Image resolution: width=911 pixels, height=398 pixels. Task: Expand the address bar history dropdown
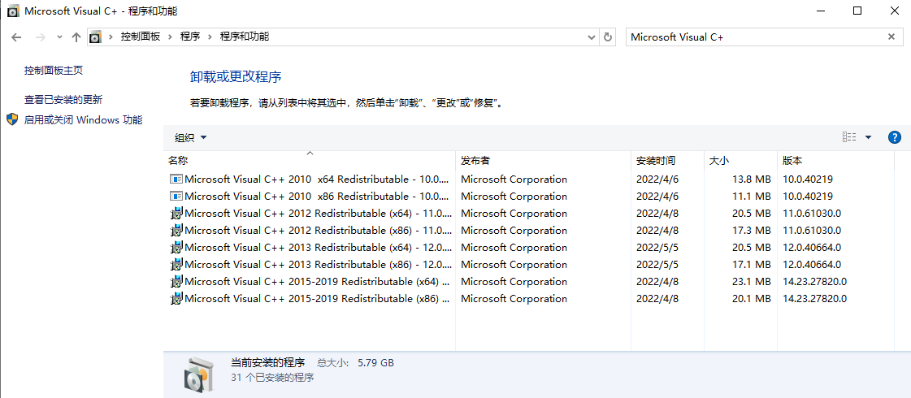[591, 37]
